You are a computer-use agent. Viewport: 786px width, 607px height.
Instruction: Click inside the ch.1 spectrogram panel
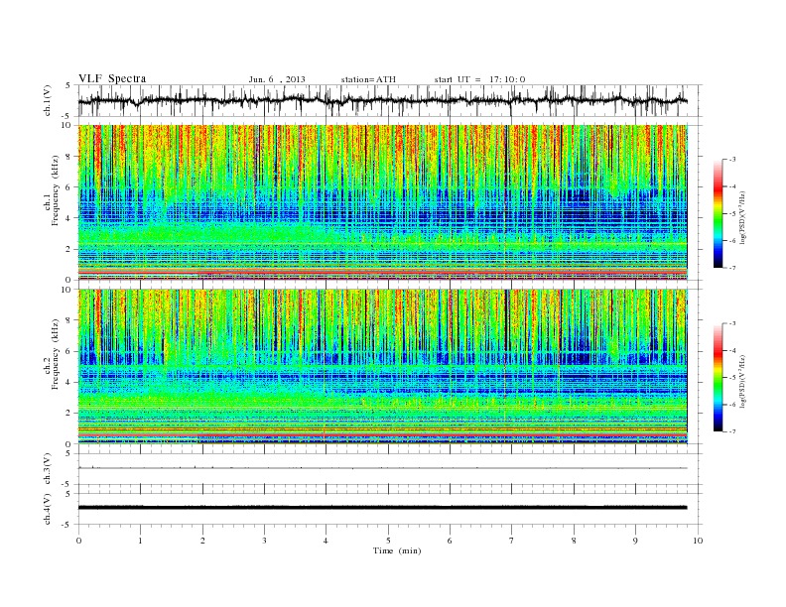(382, 202)
